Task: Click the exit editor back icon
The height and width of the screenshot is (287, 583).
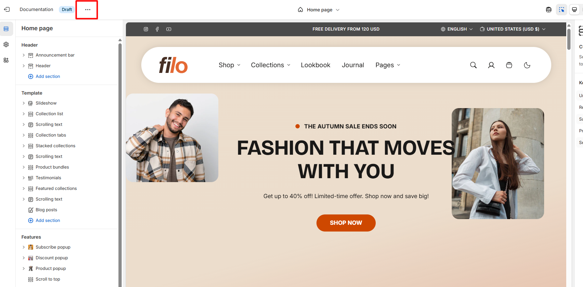Action: pos(7,10)
